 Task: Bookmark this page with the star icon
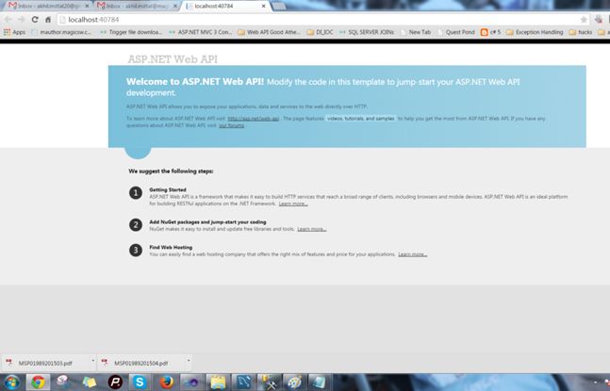pos(584,20)
